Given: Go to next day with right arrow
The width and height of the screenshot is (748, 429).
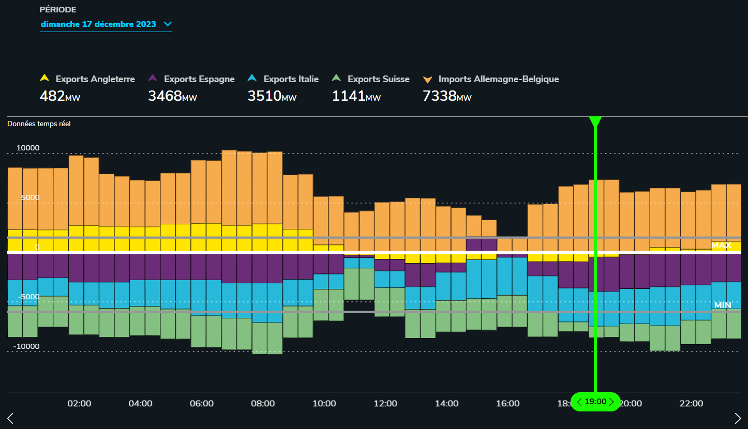Looking at the screenshot, I should [x=738, y=418].
